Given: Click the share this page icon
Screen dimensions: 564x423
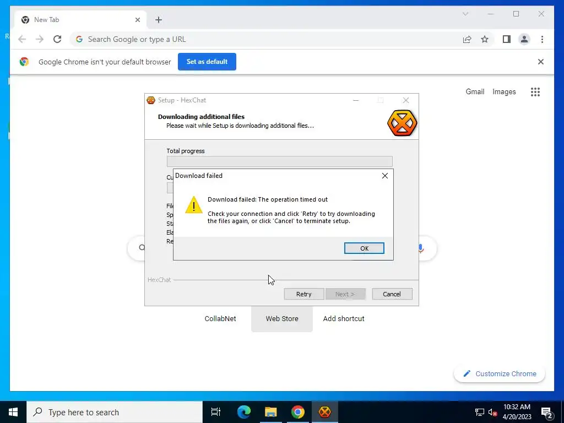Looking at the screenshot, I should [467, 39].
